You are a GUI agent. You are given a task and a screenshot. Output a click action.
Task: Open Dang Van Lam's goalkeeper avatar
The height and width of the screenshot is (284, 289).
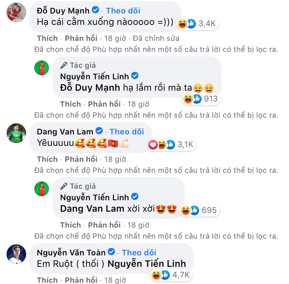click(x=16, y=133)
